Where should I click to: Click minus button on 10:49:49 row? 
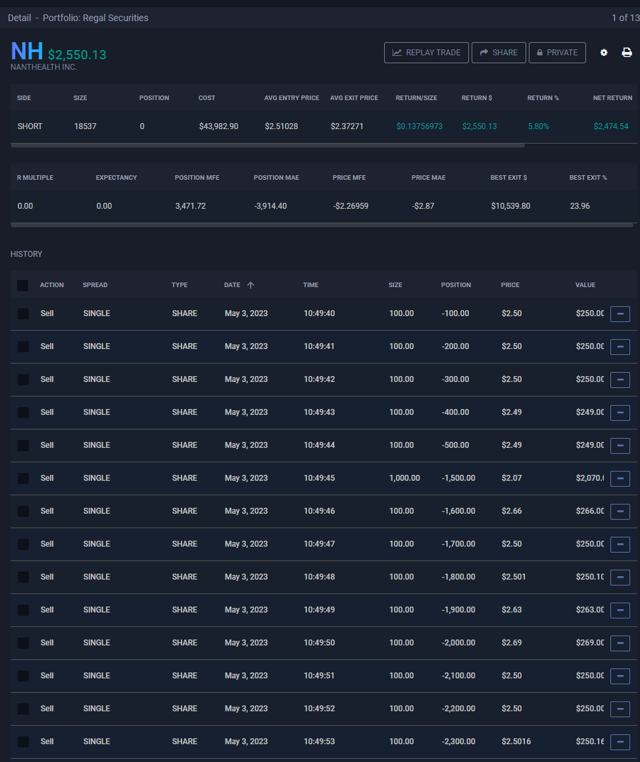tap(620, 611)
